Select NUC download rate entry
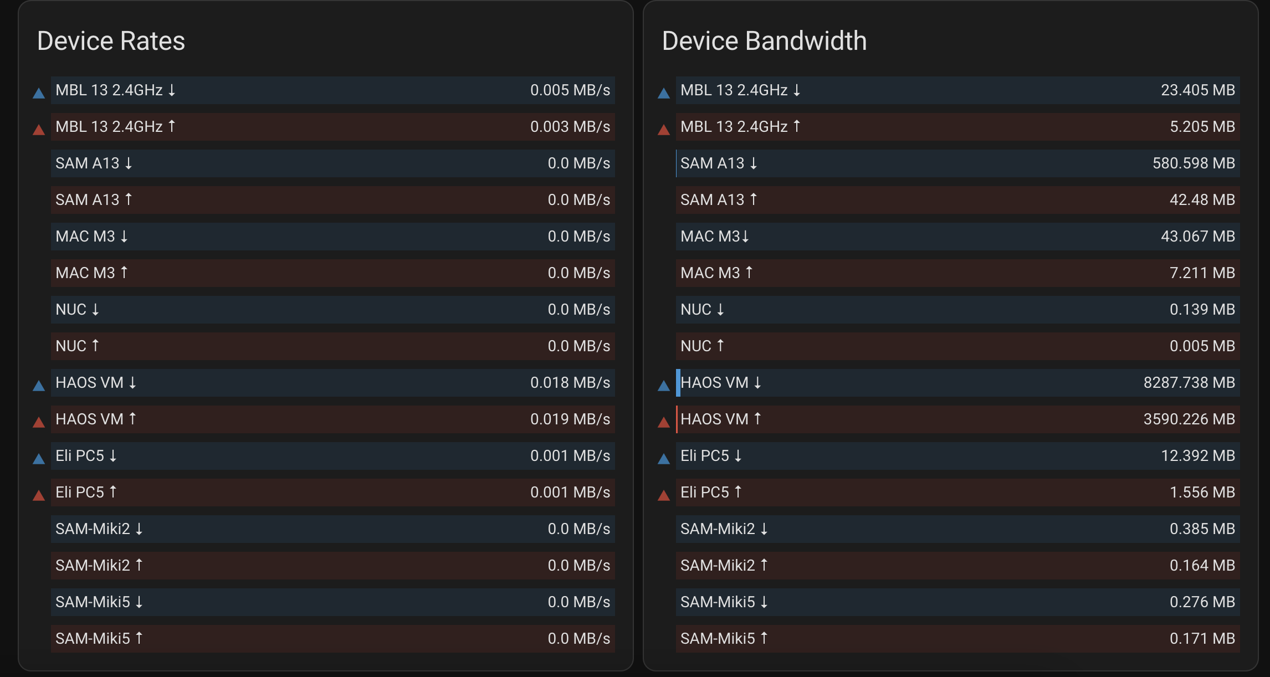 pyautogui.click(x=332, y=310)
